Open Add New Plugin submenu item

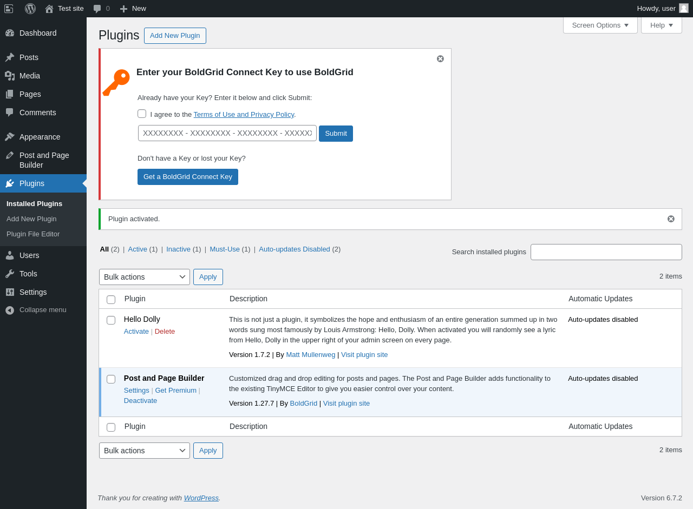click(x=31, y=219)
